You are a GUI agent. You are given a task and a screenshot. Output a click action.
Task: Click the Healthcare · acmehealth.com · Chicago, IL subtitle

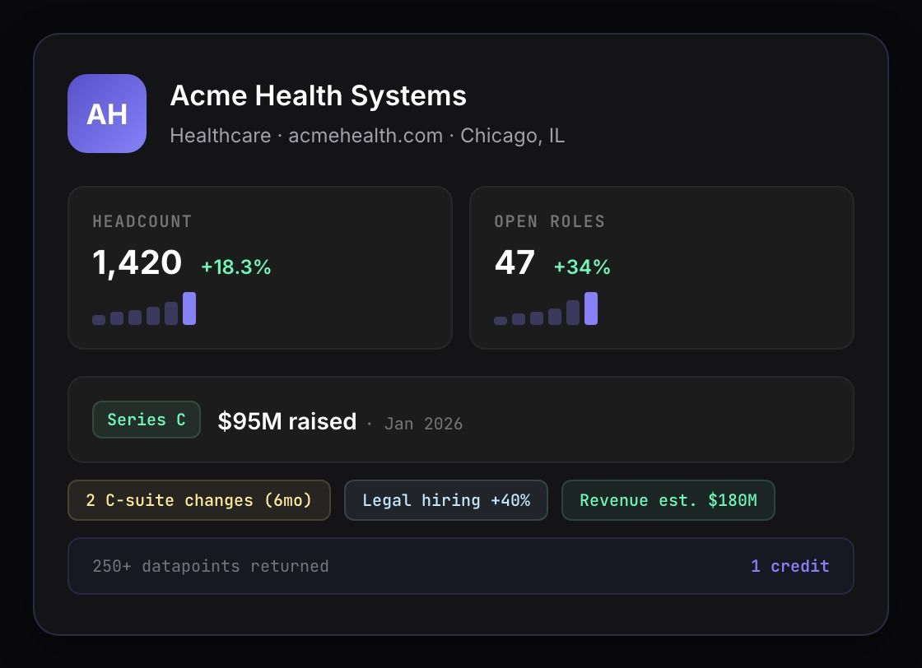pos(367,136)
